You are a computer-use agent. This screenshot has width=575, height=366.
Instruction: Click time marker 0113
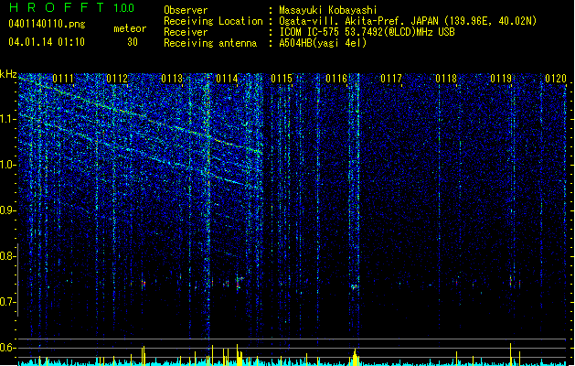point(172,79)
